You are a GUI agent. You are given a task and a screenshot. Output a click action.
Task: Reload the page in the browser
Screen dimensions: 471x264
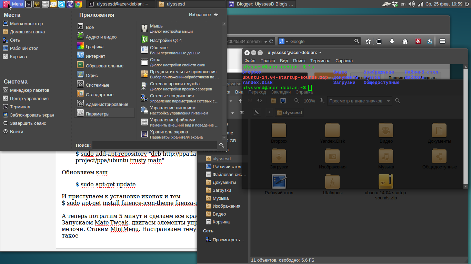[271, 41]
